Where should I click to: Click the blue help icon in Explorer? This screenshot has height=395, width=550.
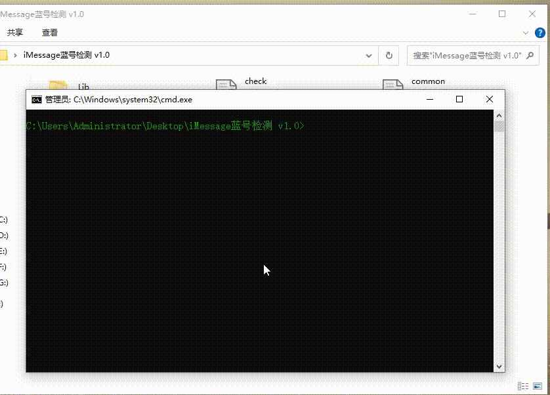[540, 33]
